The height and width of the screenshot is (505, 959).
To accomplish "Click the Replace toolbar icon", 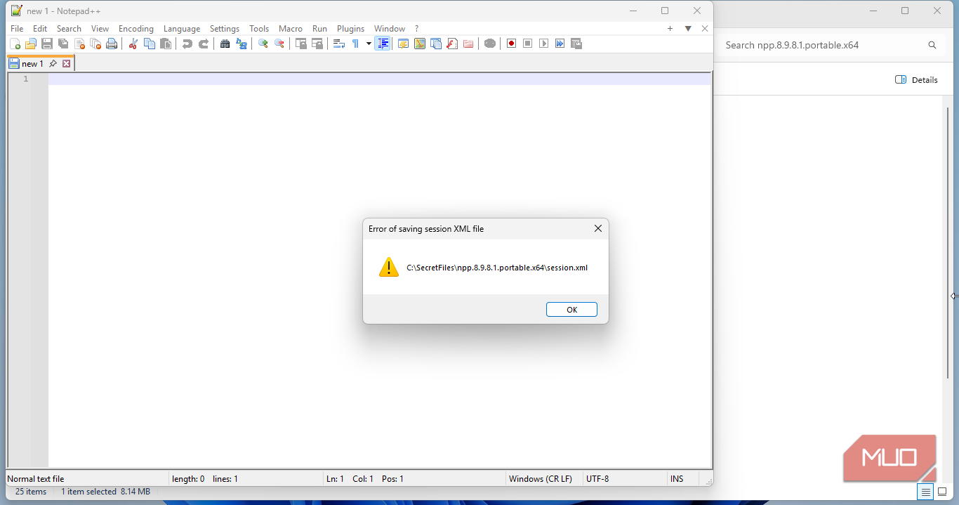I will pos(242,44).
